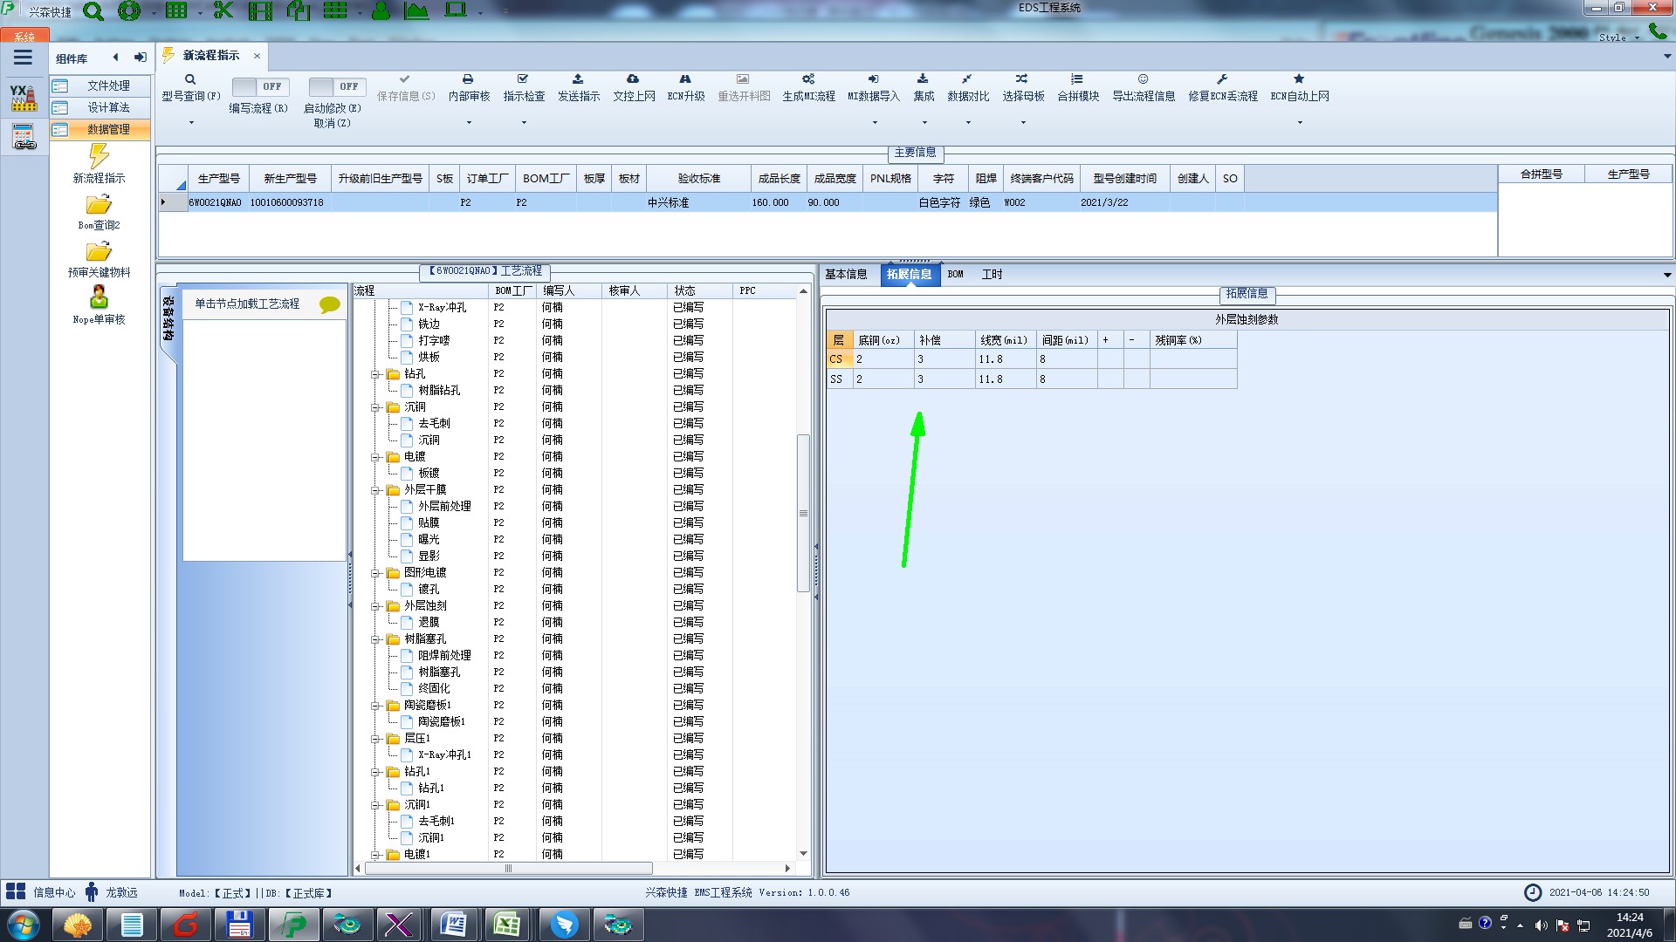The height and width of the screenshot is (942, 1676).
Task: Click the 设备结构 vertical side tab
Action: pos(168,318)
